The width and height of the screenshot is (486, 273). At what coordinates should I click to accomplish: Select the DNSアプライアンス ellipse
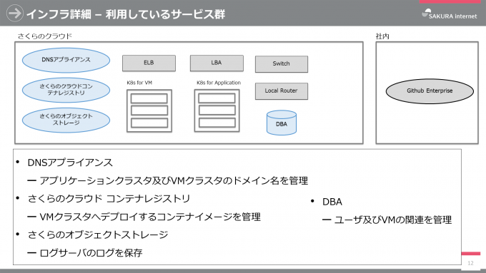[x=66, y=60]
